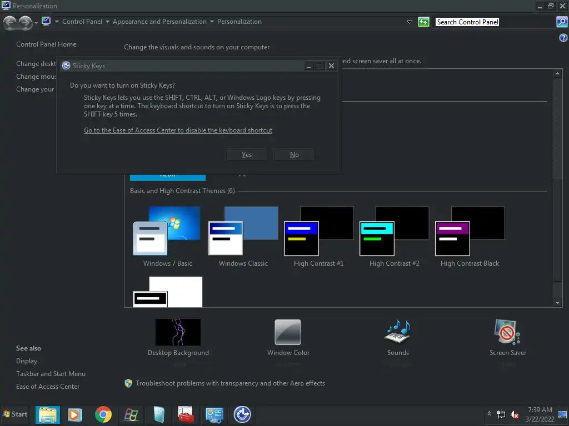Open Desktop Background settings

(x=178, y=338)
